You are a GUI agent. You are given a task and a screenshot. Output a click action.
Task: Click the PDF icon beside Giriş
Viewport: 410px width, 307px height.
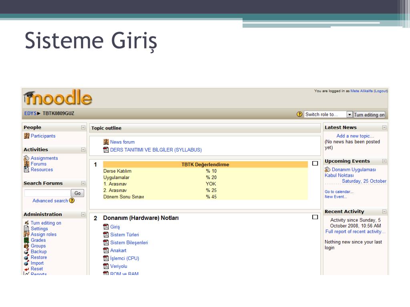pos(106,227)
